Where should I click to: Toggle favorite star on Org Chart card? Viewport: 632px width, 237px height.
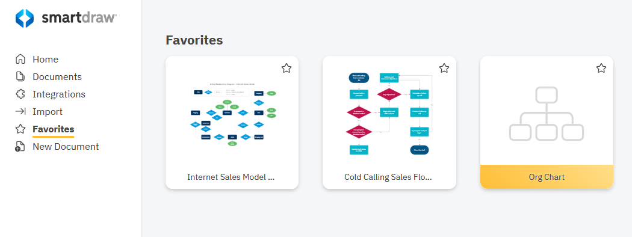pyautogui.click(x=601, y=68)
